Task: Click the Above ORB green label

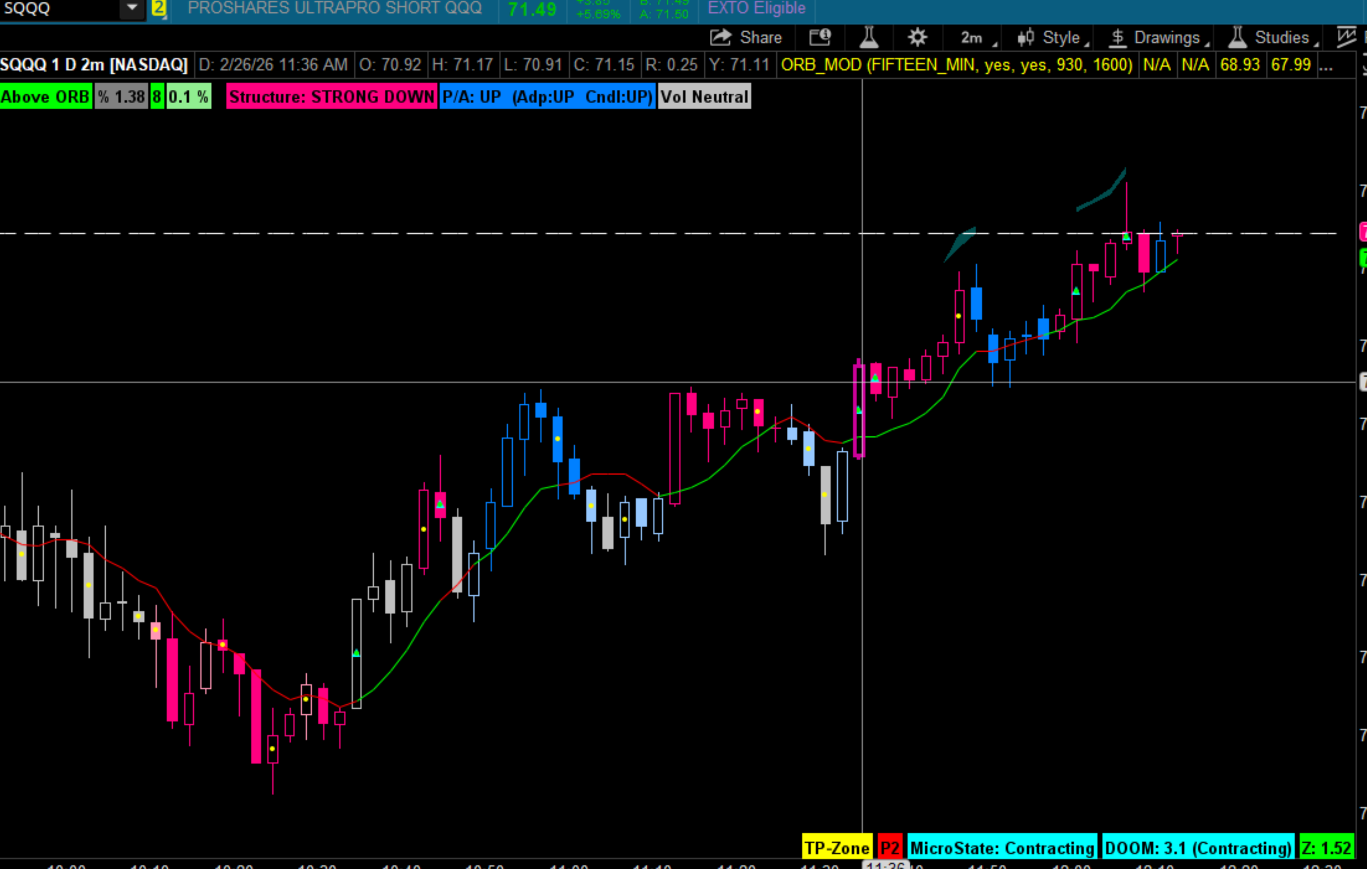Action: pos(45,97)
